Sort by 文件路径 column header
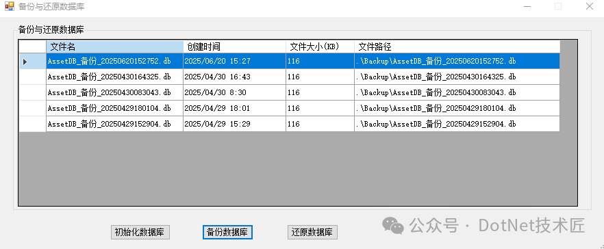The width and height of the screenshot is (604, 249). click(x=457, y=47)
